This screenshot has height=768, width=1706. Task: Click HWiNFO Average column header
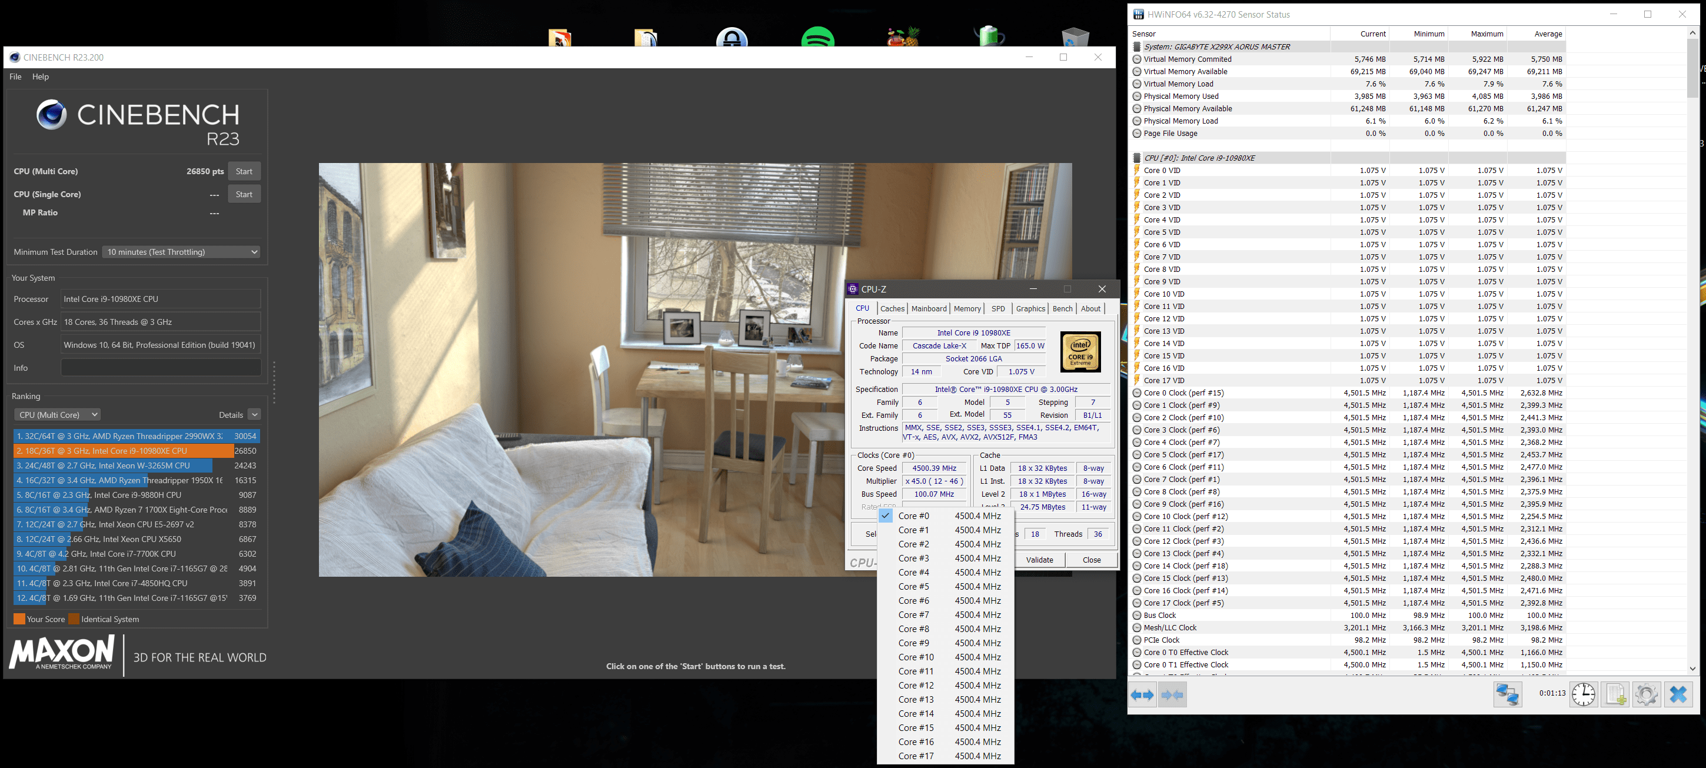1537,34
